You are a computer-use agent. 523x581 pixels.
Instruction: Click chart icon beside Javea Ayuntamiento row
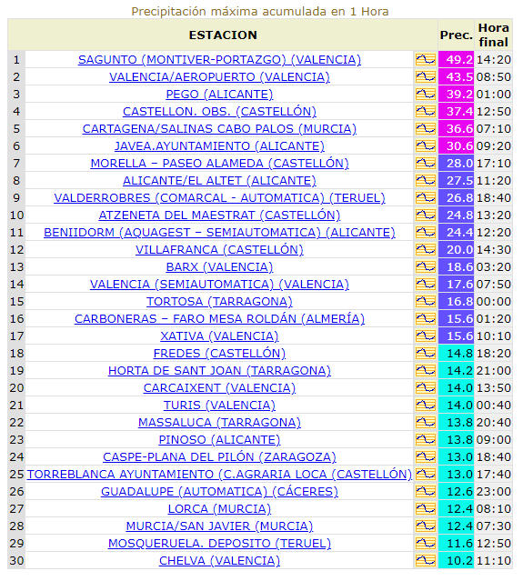pyautogui.click(x=425, y=146)
